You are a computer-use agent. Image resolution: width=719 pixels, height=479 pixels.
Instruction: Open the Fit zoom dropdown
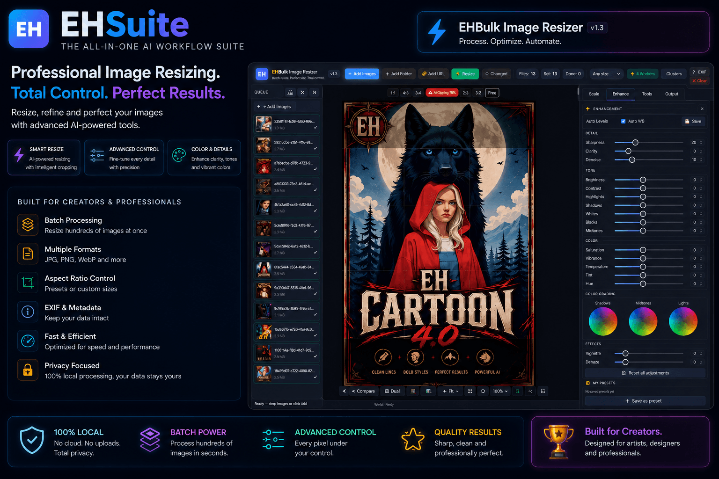[450, 391]
